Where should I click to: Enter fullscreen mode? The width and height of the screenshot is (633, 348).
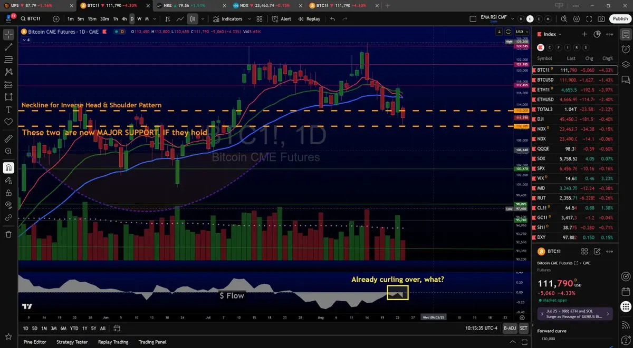(x=589, y=19)
